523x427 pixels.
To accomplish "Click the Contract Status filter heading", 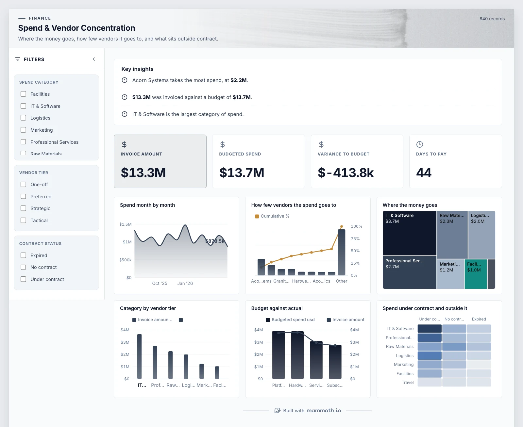I will [40, 244].
